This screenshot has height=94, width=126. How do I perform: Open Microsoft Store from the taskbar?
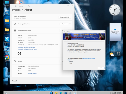click(x=66, y=93)
